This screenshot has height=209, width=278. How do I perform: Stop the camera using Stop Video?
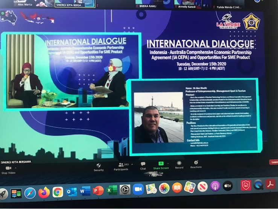pyautogui.click(x=8, y=170)
